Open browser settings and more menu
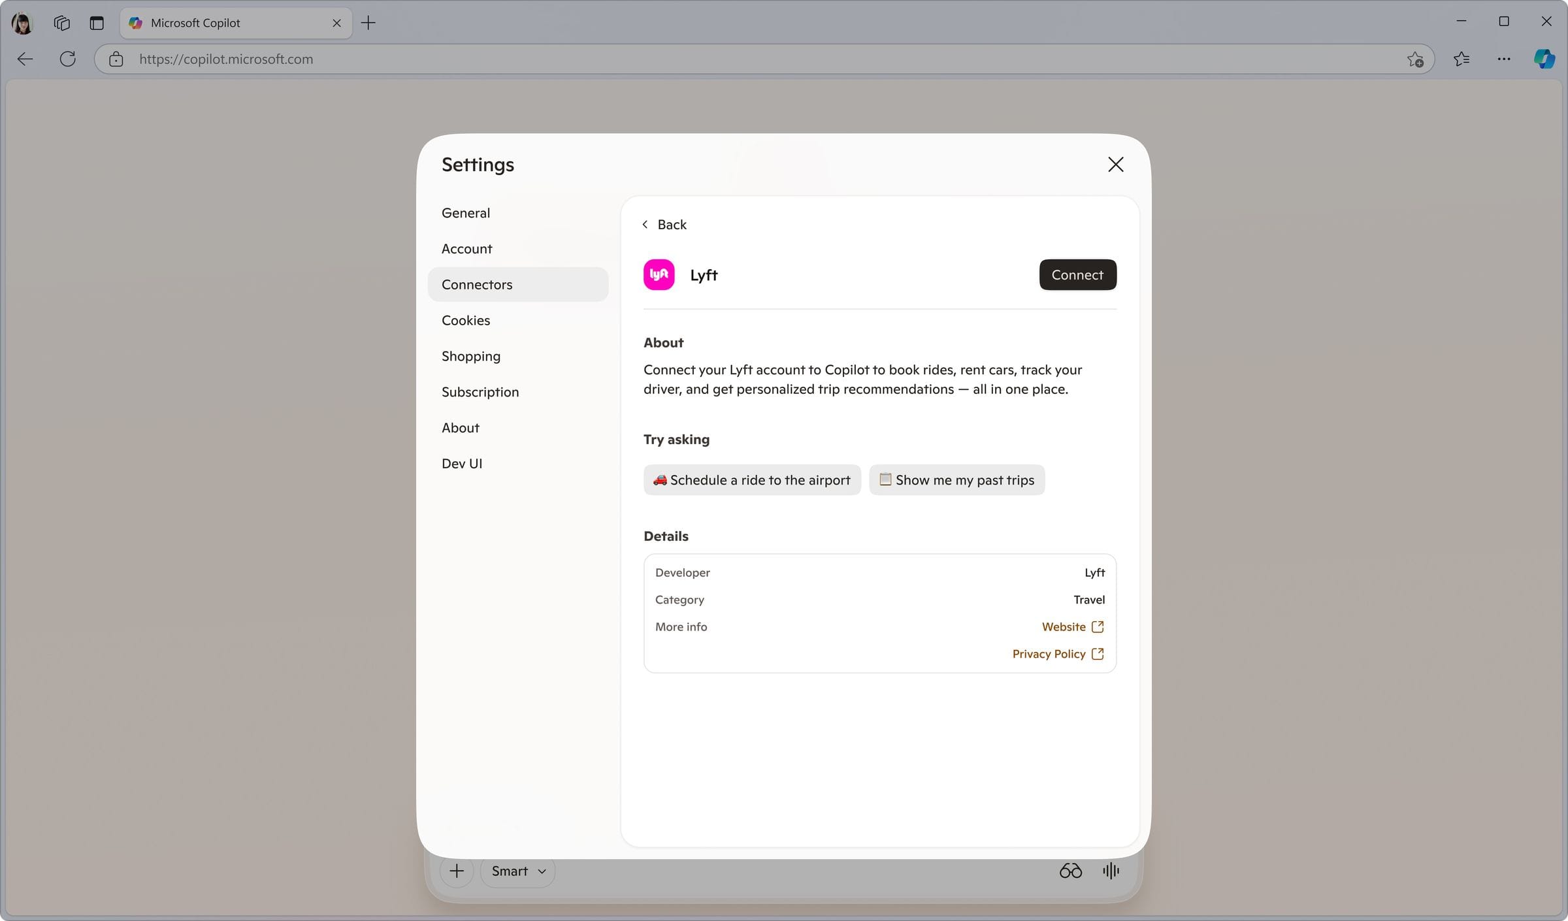This screenshot has height=921, width=1568. click(x=1504, y=59)
